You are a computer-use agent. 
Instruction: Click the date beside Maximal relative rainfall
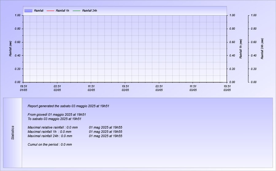coord(105,127)
